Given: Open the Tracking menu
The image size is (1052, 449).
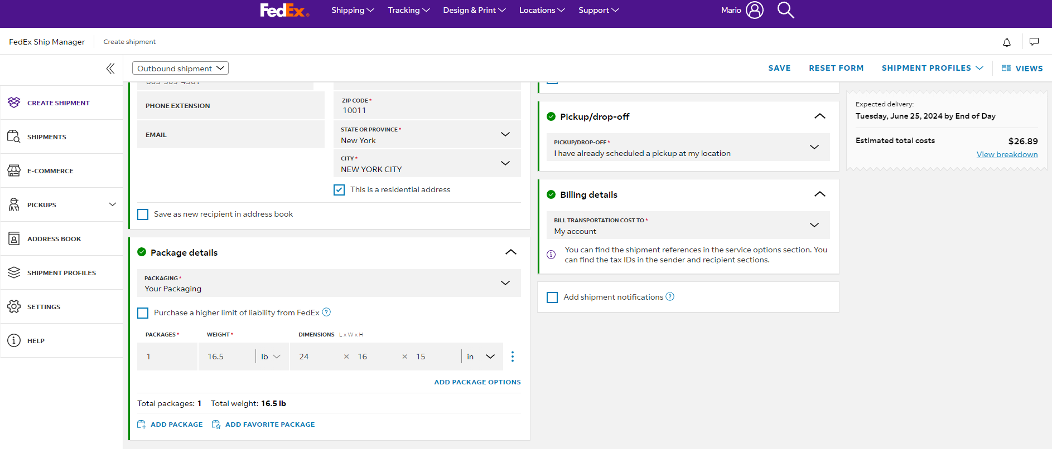Looking at the screenshot, I should coord(409,10).
